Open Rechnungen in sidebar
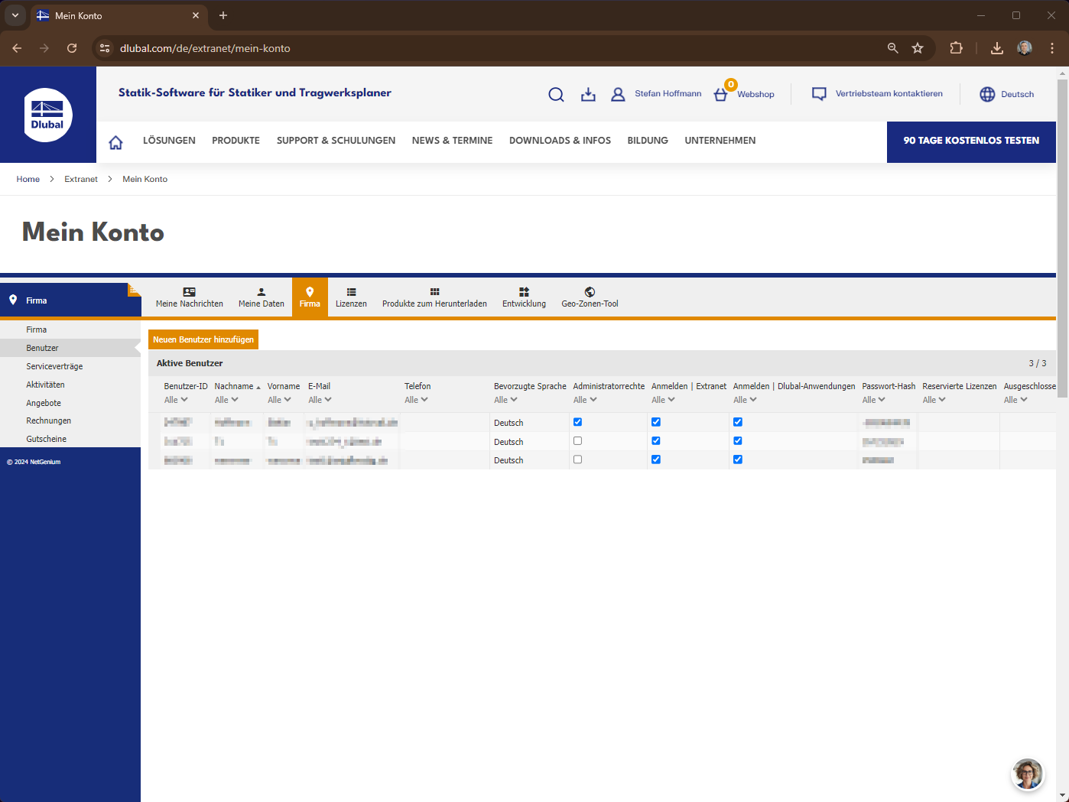The image size is (1069, 802). coord(48,420)
